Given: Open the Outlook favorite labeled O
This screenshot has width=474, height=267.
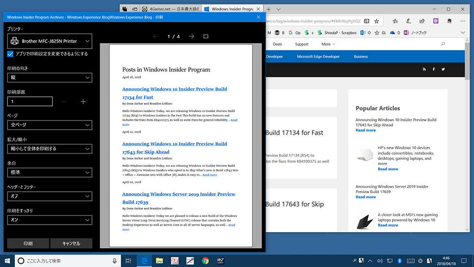Looking at the screenshot, I should pos(366,33).
